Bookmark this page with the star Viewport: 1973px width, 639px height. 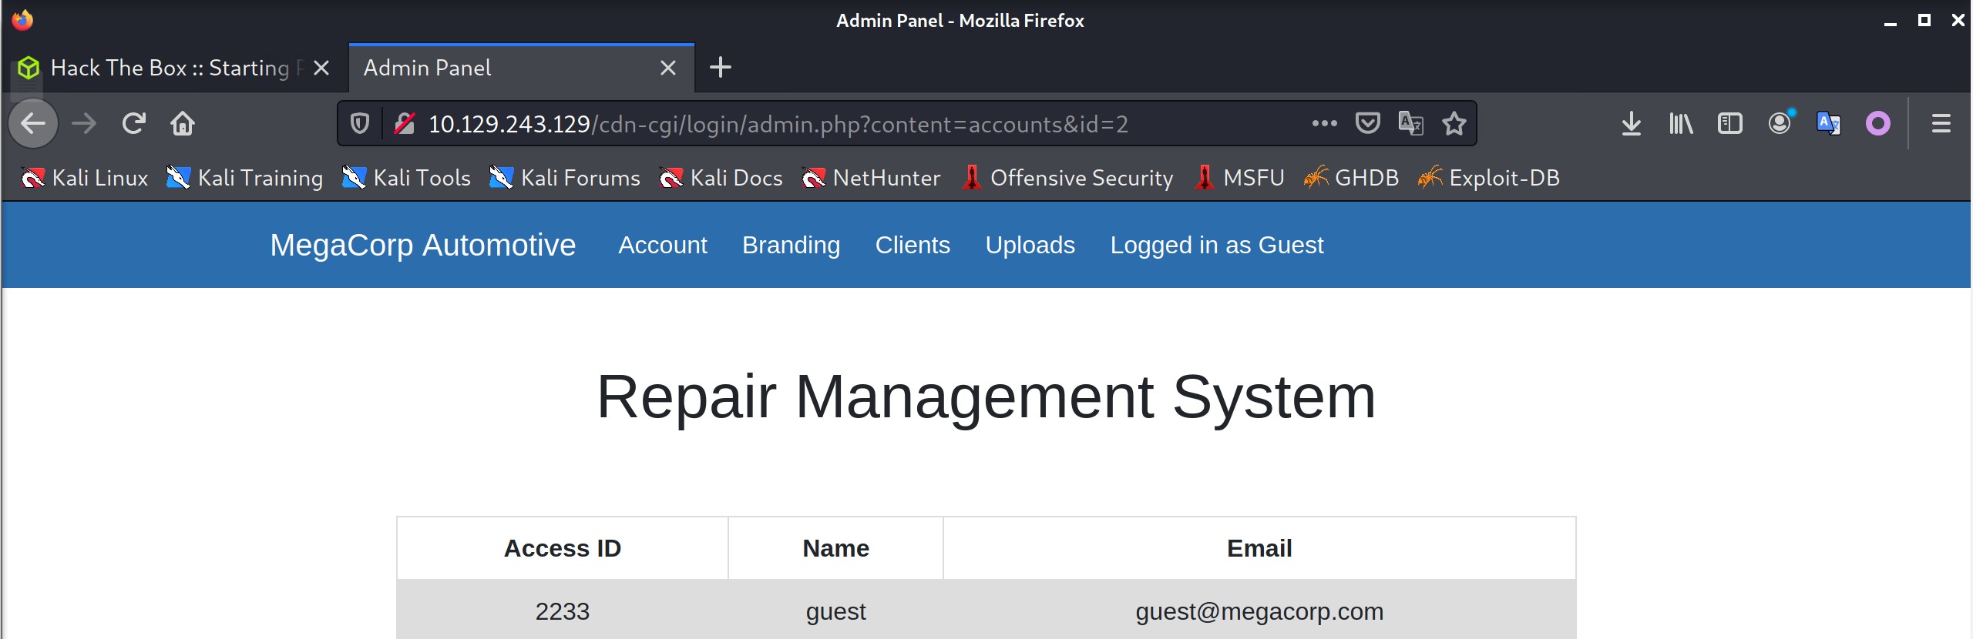coord(1454,123)
